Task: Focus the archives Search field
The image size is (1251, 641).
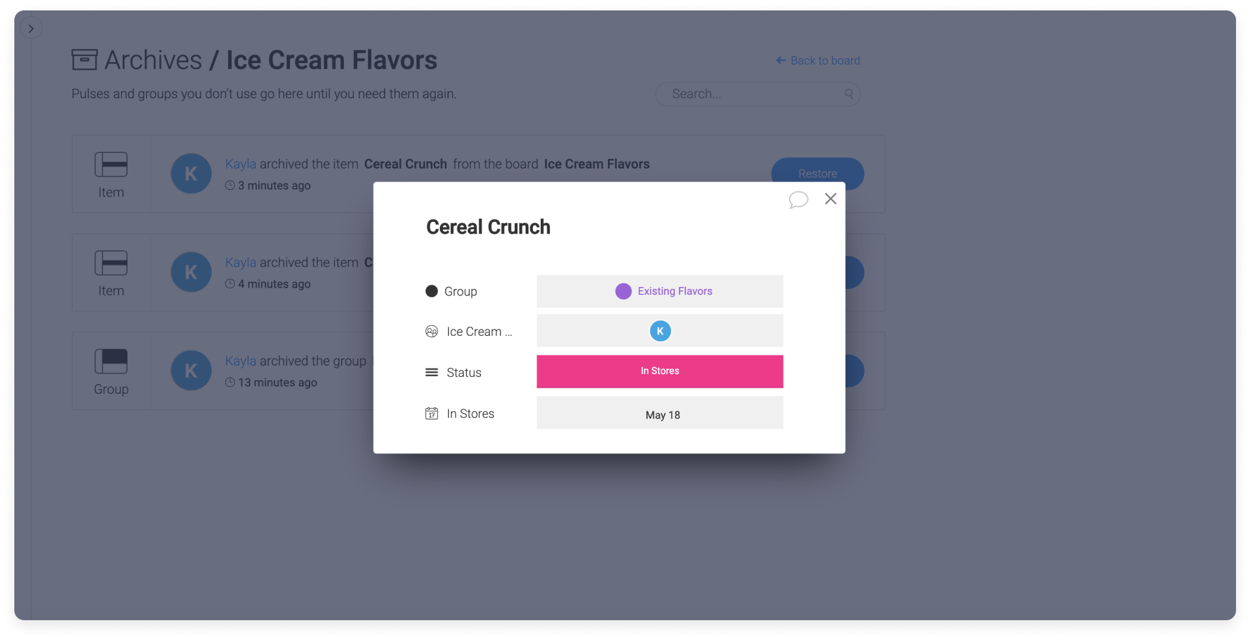Action: tap(758, 94)
